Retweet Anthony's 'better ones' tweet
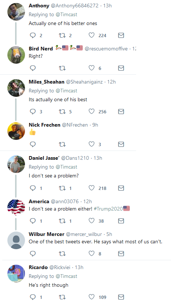This screenshot has height=307, width=171. 62,35
